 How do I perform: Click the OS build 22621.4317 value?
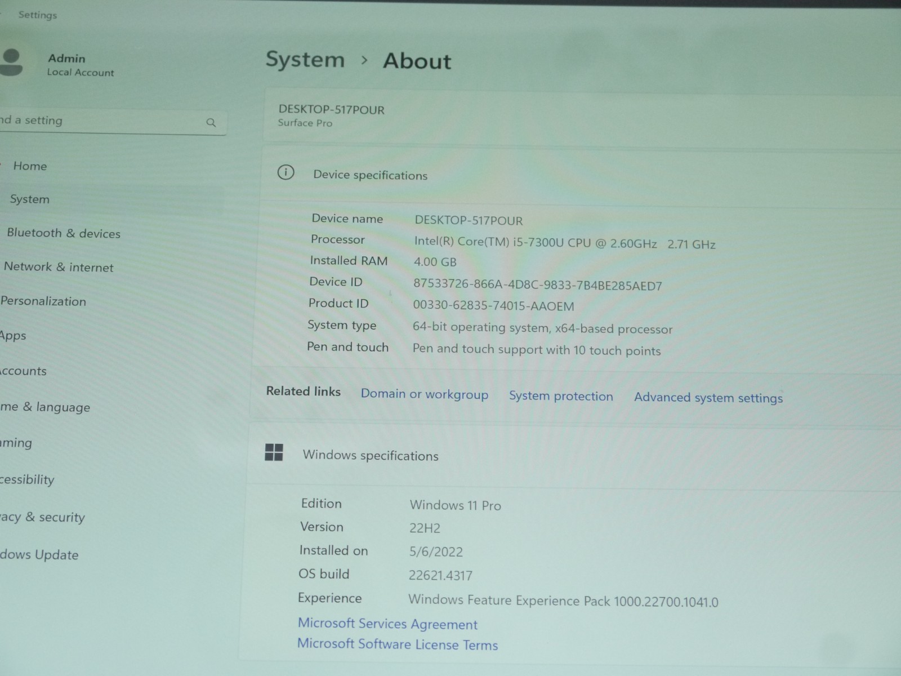pos(440,576)
